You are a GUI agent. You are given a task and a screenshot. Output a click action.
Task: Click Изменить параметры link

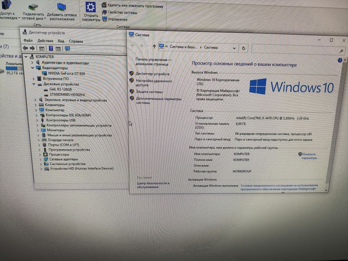(309, 156)
